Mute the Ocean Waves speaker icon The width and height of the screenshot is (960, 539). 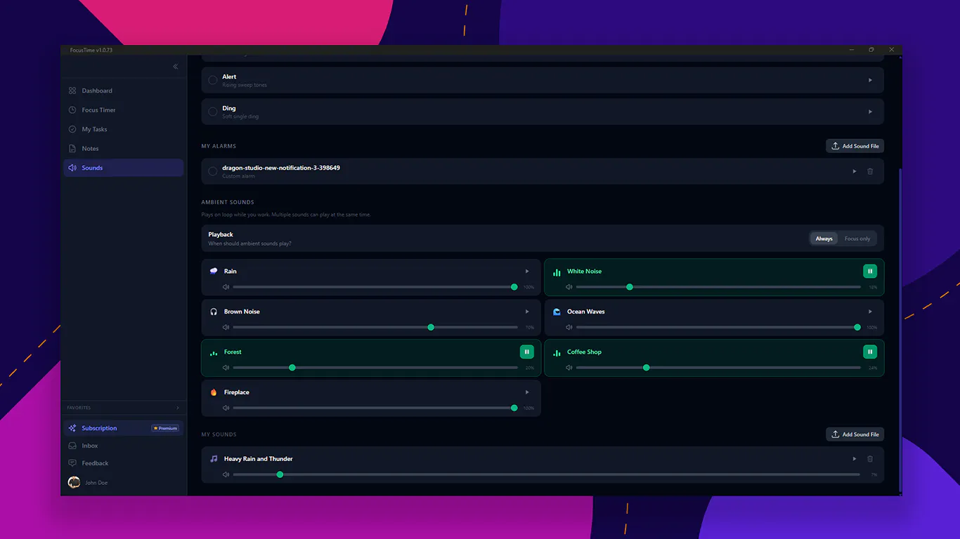point(569,327)
